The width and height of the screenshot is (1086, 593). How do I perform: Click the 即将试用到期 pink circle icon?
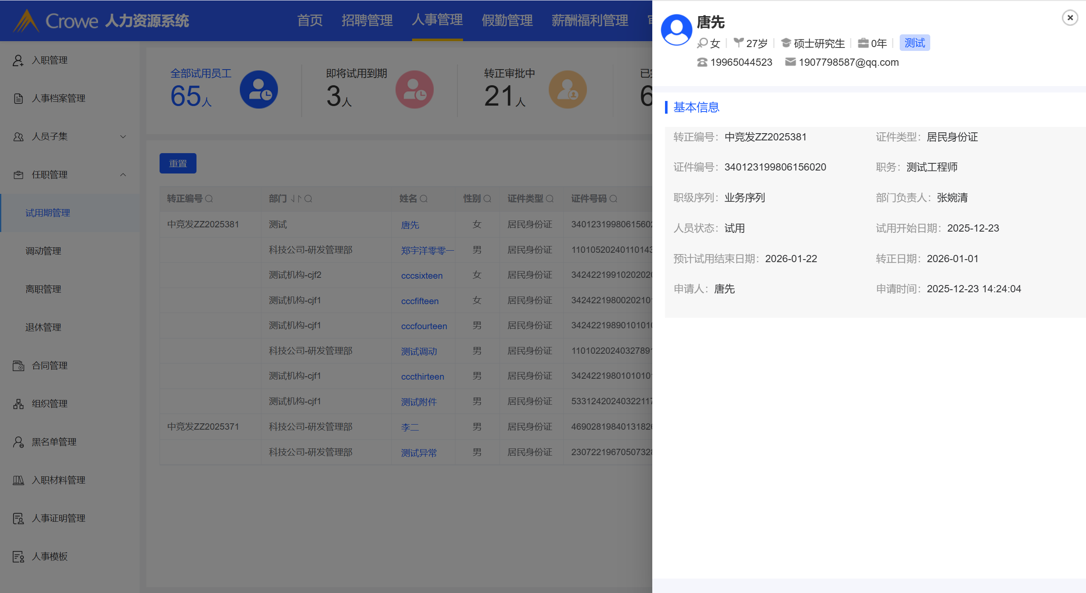[x=414, y=90]
